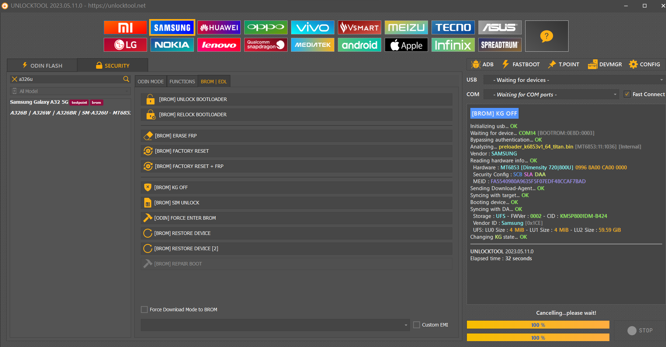Open the Huawei brand section

[219, 27]
